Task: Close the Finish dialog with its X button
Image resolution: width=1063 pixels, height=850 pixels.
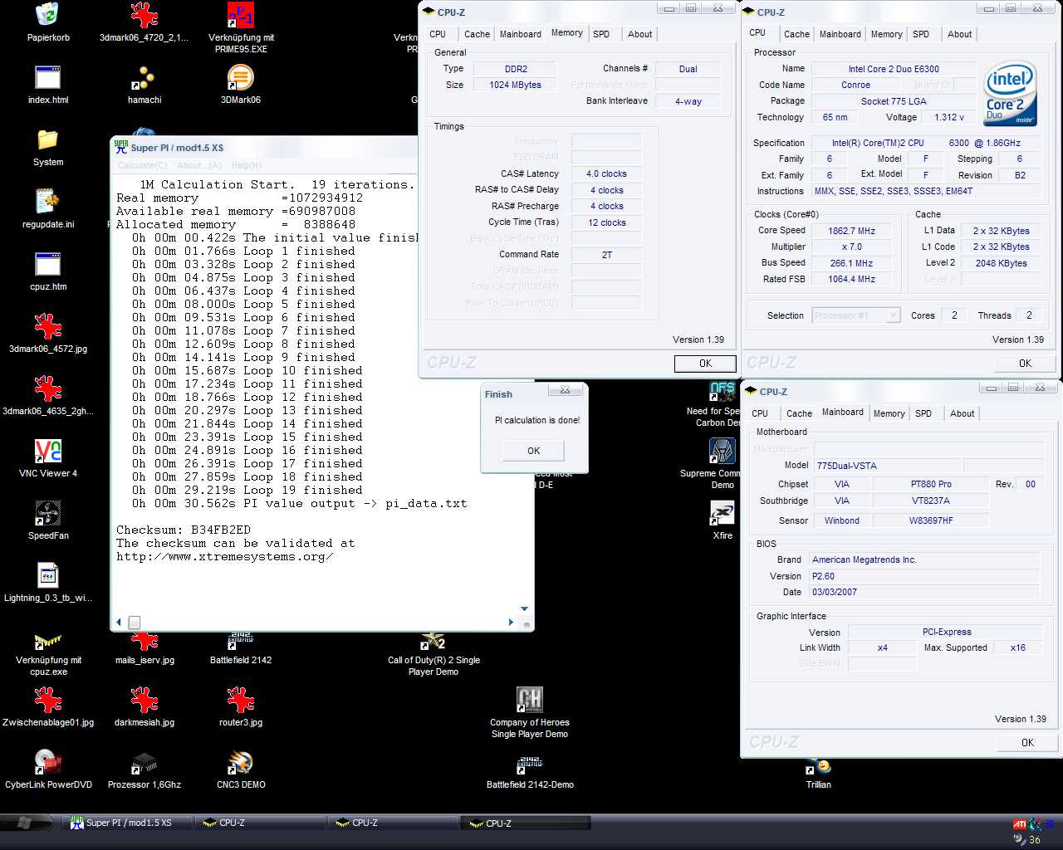Action: click(x=565, y=390)
